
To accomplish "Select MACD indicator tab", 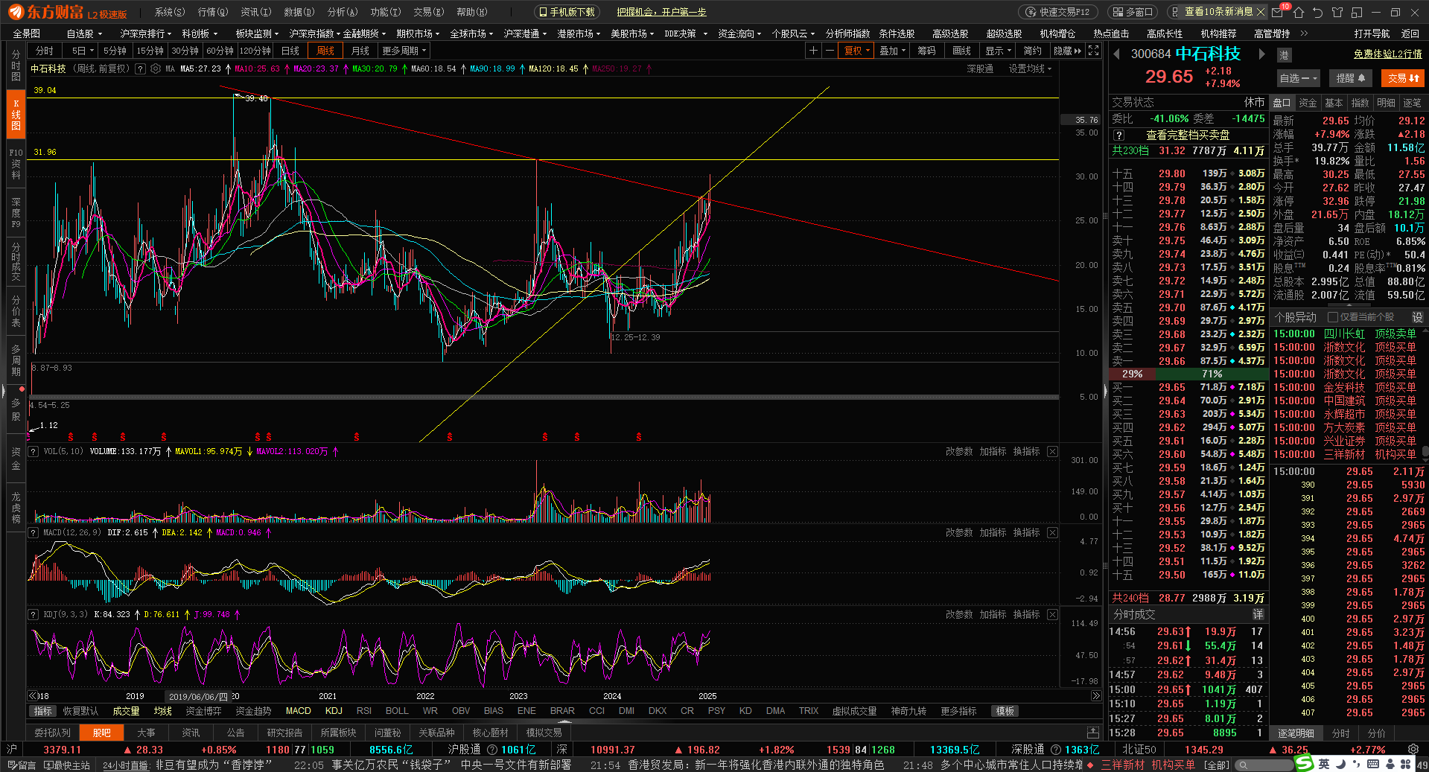I will tap(299, 711).
